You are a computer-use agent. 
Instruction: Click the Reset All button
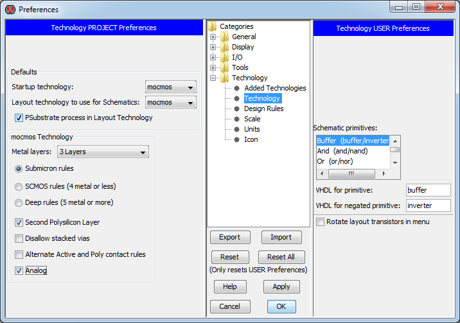281,257
